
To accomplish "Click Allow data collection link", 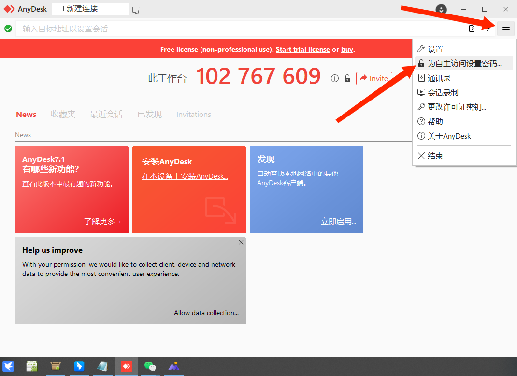I will pos(206,313).
